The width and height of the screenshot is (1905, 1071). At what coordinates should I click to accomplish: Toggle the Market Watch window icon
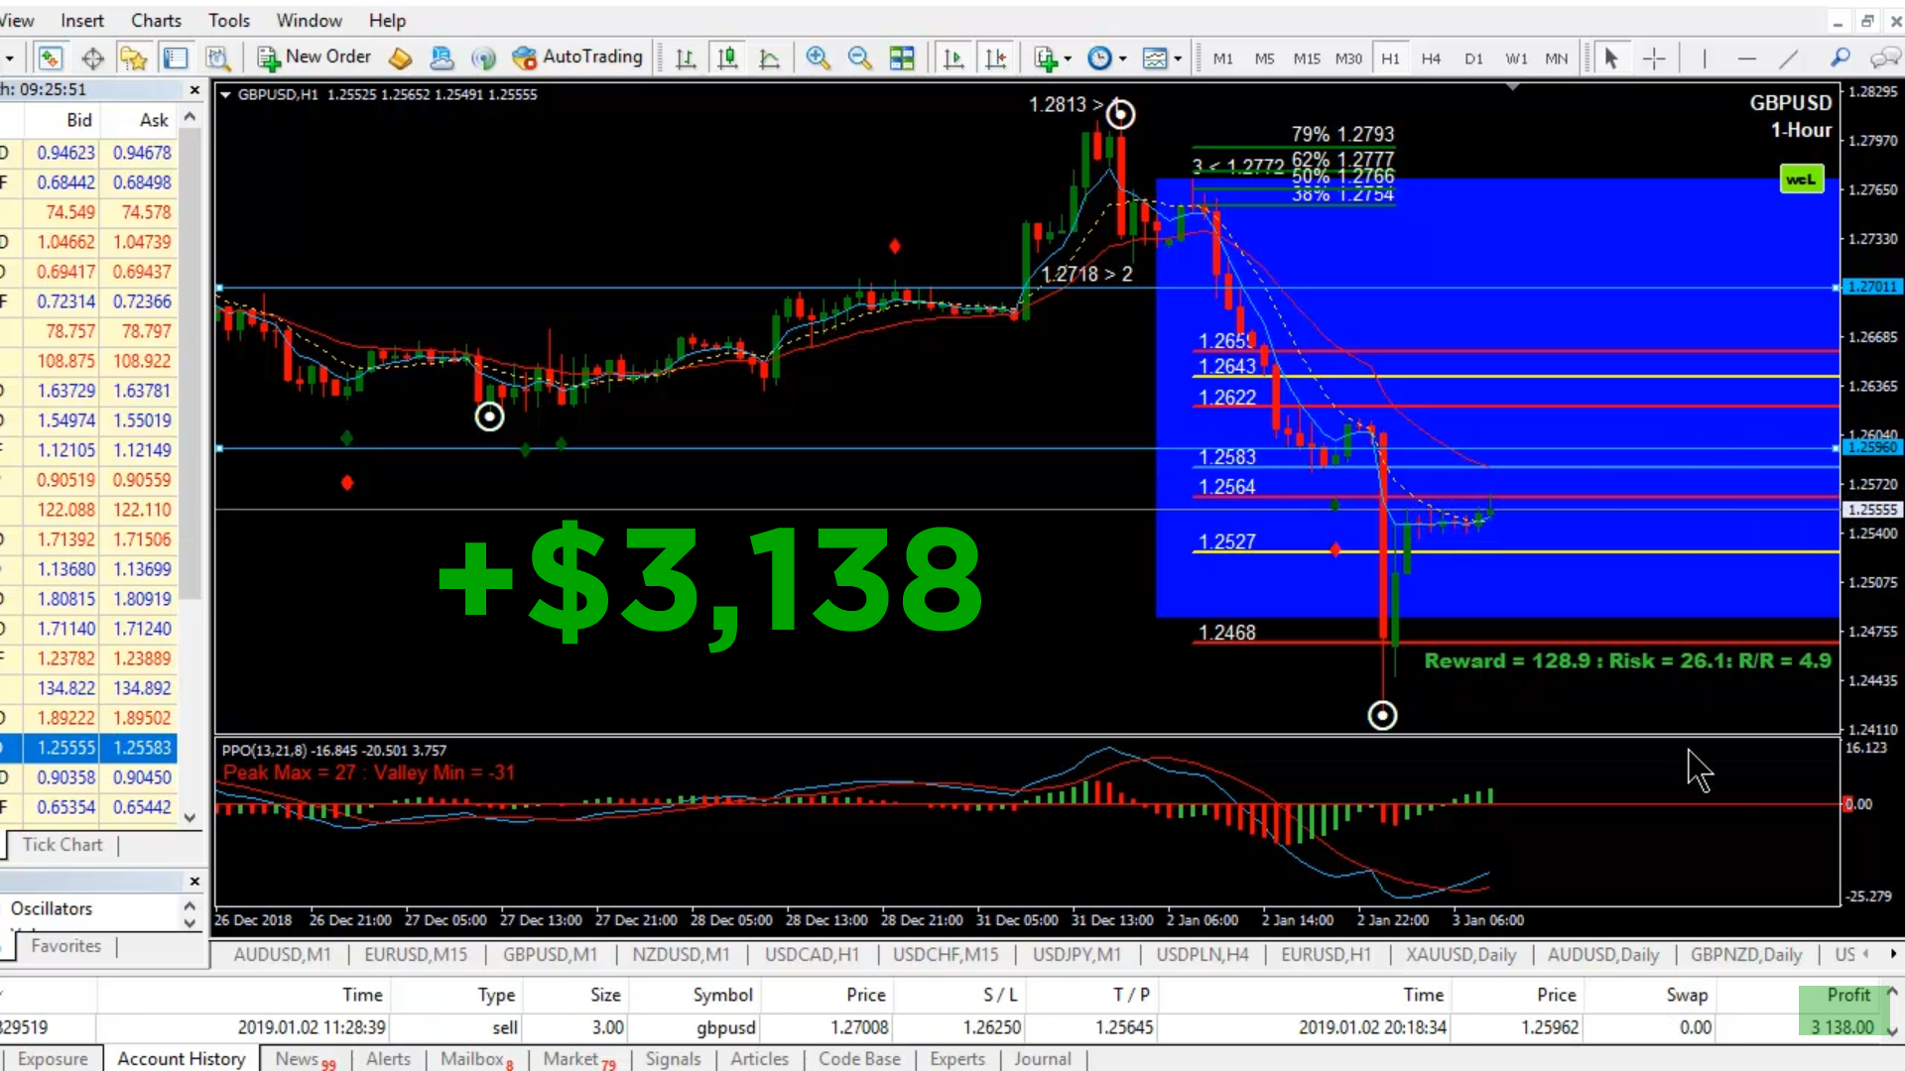(x=51, y=59)
